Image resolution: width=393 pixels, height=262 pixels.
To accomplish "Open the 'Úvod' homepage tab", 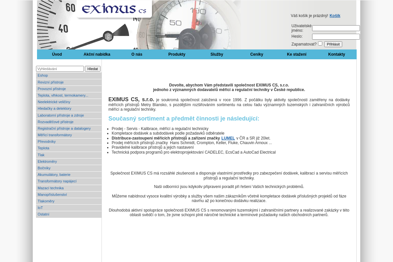I will (57, 54).
